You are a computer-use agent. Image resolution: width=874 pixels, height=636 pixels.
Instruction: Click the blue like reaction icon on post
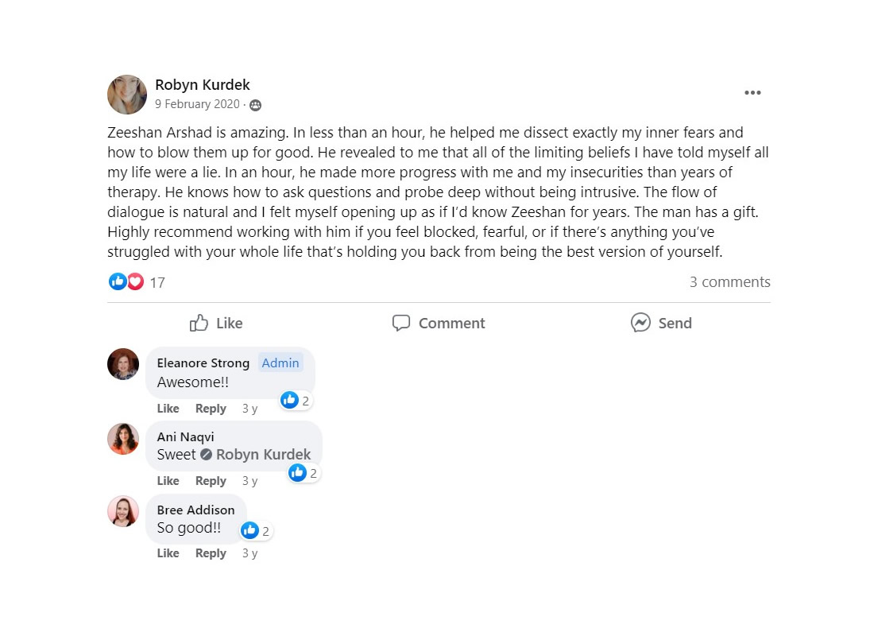(118, 281)
